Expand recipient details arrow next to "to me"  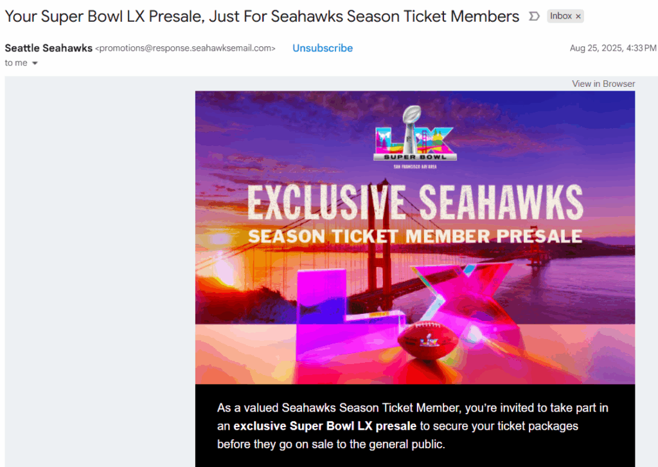pyautogui.click(x=35, y=63)
